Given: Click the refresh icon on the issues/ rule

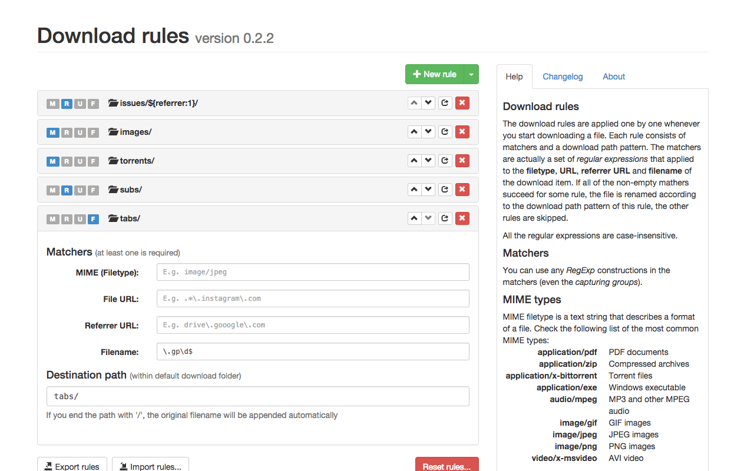Looking at the screenshot, I should click(445, 102).
